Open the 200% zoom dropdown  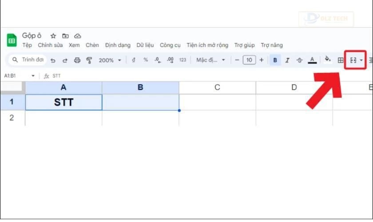110,60
